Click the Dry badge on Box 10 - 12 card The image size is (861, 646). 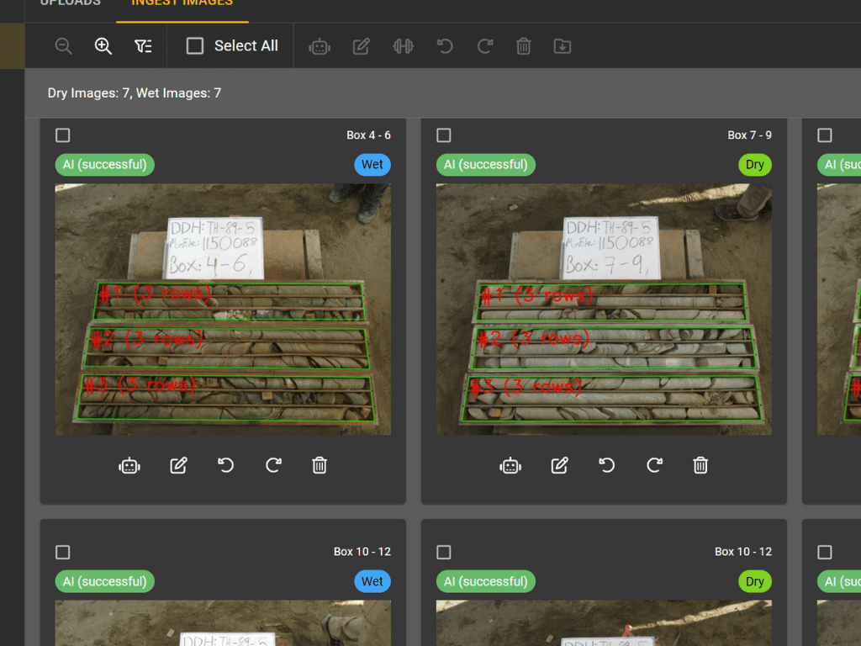tap(755, 581)
